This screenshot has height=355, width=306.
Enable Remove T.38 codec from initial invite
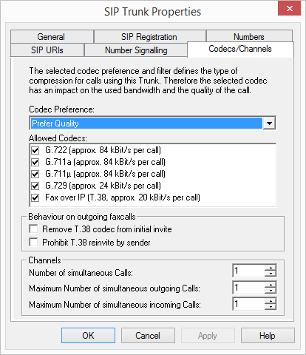click(33, 229)
